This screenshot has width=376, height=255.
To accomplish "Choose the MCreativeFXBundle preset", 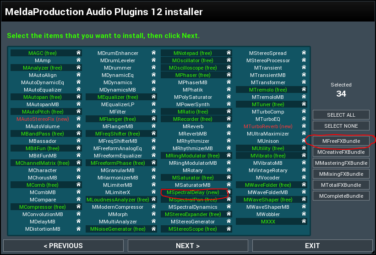I will click(341, 152).
